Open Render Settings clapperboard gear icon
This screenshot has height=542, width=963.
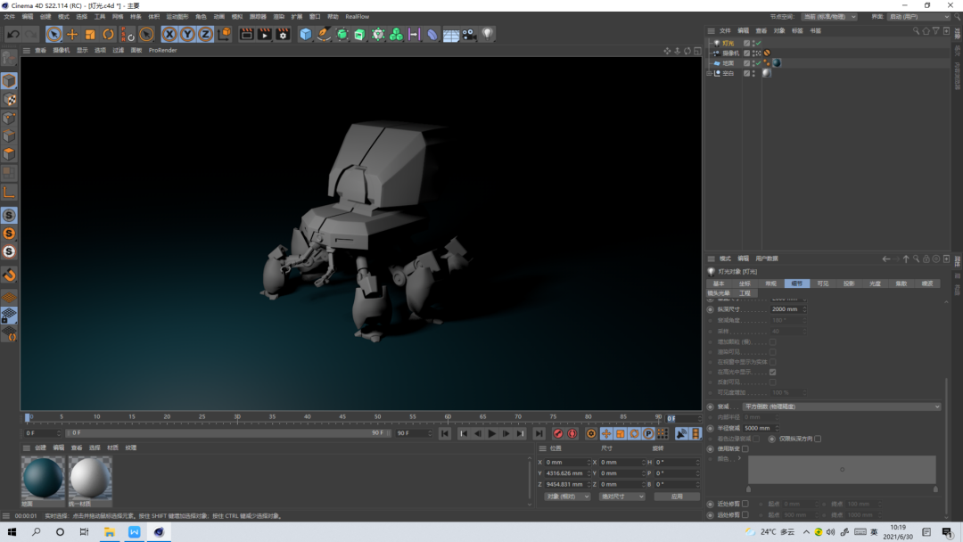coord(283,35)
